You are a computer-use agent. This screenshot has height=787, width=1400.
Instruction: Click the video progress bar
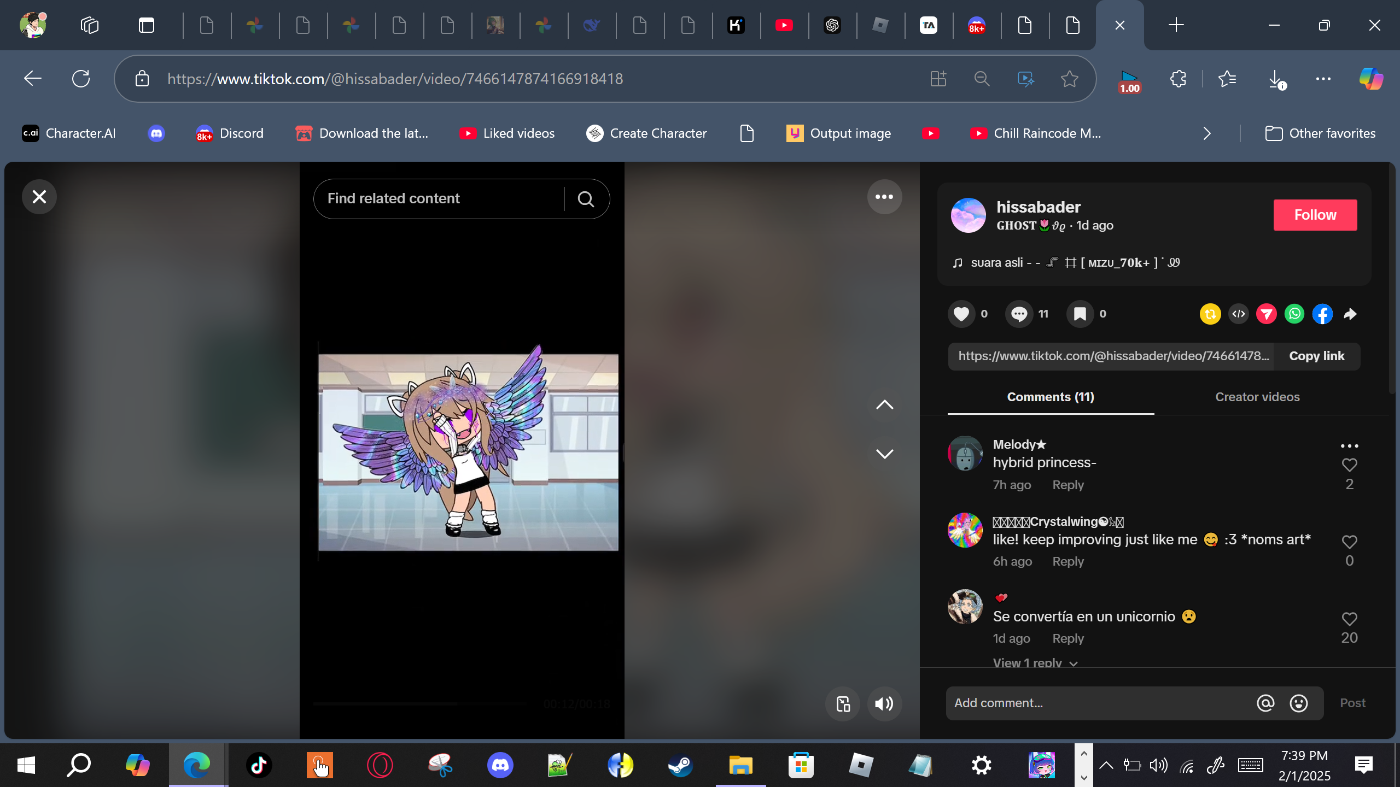pyautogui.click(x=421, y=704)
